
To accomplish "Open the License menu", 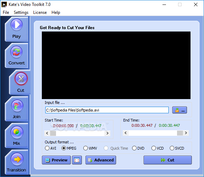I will (40, 12).
